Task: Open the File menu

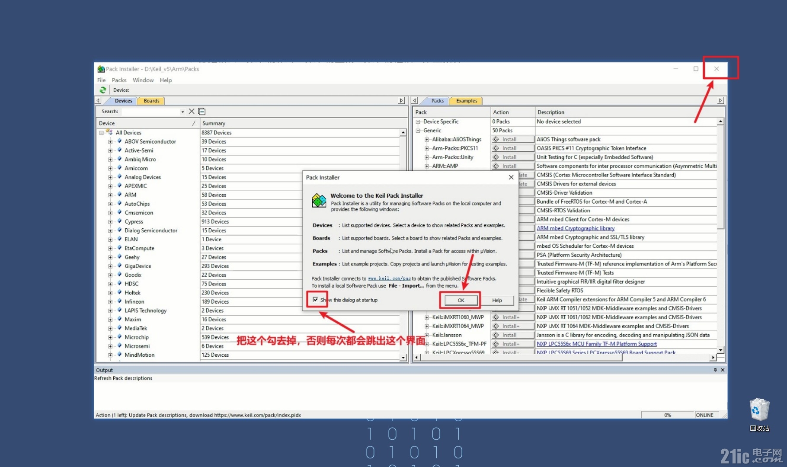Action: pos(101,80)
